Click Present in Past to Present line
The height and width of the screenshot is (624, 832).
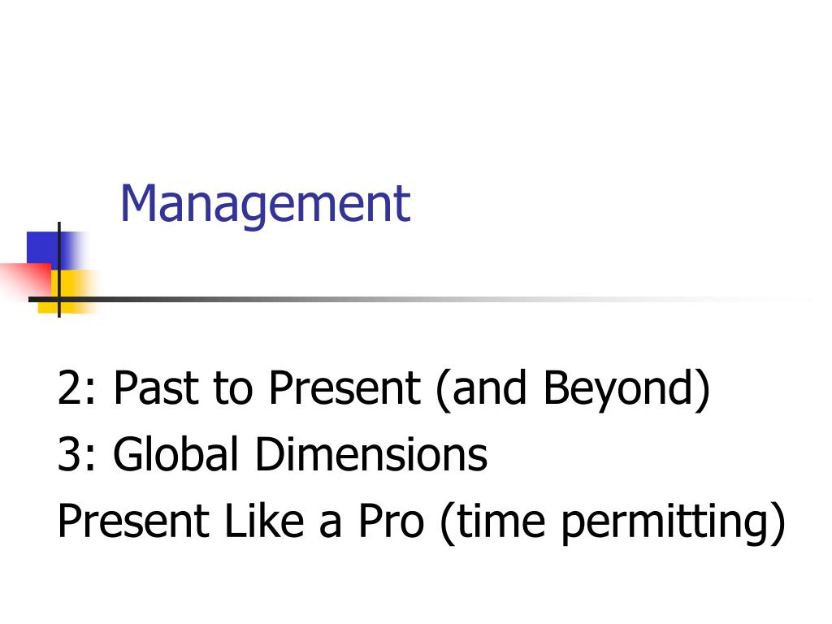344,388
